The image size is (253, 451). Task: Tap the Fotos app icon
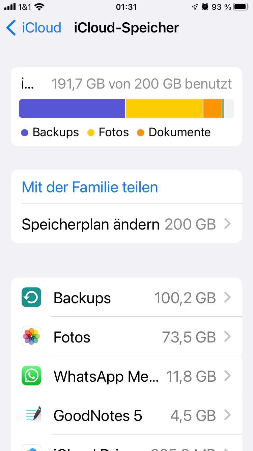tap(31, 336)
